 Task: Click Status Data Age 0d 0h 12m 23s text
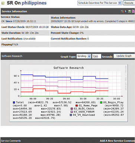(70, 27)
